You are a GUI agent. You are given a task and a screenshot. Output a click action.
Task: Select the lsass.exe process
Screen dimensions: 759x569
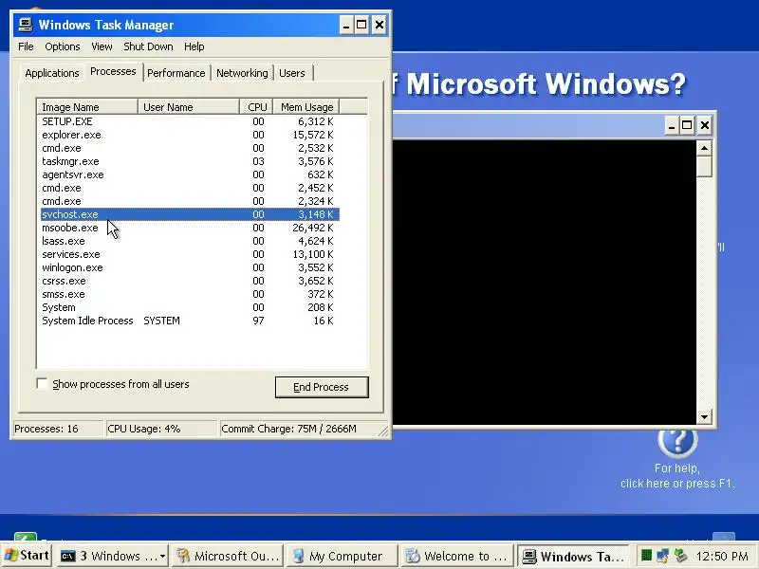pyautogui.click(x=190, y=241)
